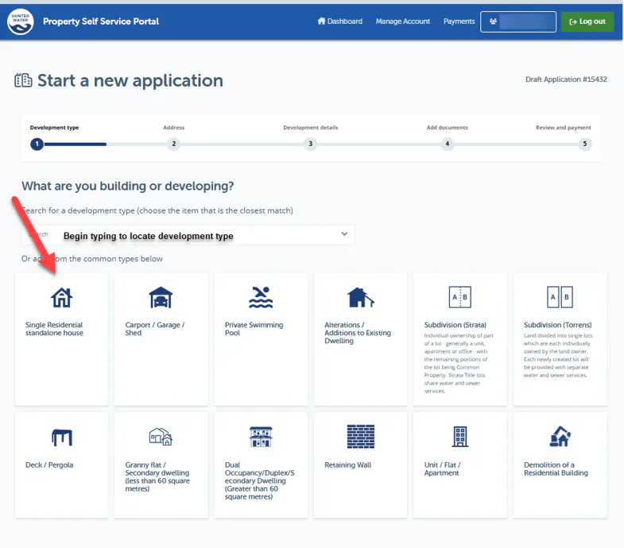Choose Private Swimming Pool icon

tap(261, 298)
